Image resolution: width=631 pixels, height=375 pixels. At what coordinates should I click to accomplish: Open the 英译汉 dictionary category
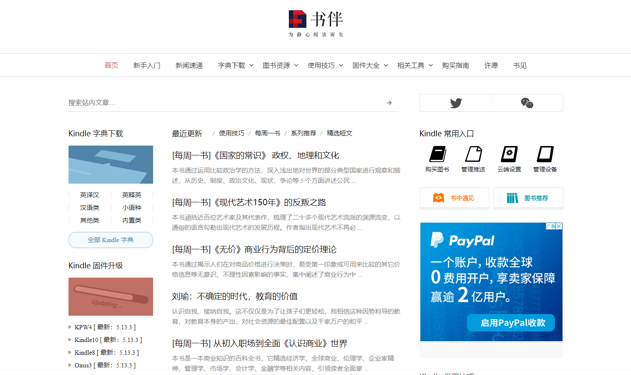click(89, 195)
